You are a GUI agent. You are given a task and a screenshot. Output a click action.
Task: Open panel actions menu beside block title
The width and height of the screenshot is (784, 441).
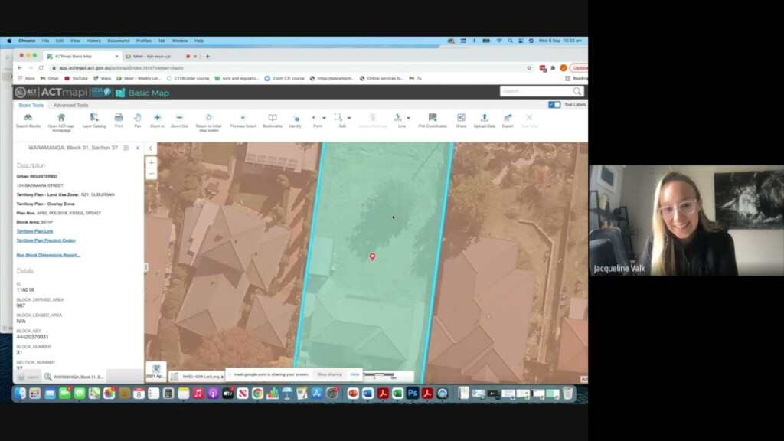pyautogui.click(x=126, y=148)
